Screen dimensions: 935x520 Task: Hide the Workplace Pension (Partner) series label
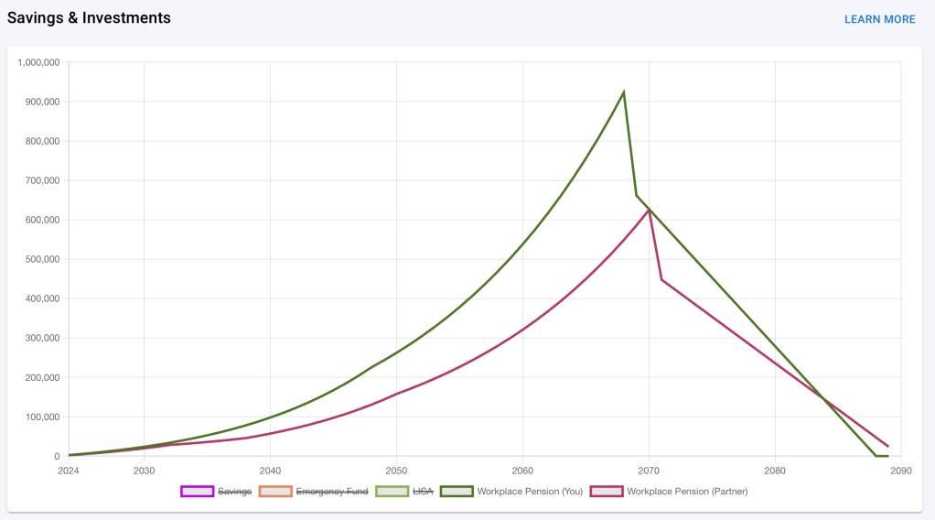pos(687,492)
